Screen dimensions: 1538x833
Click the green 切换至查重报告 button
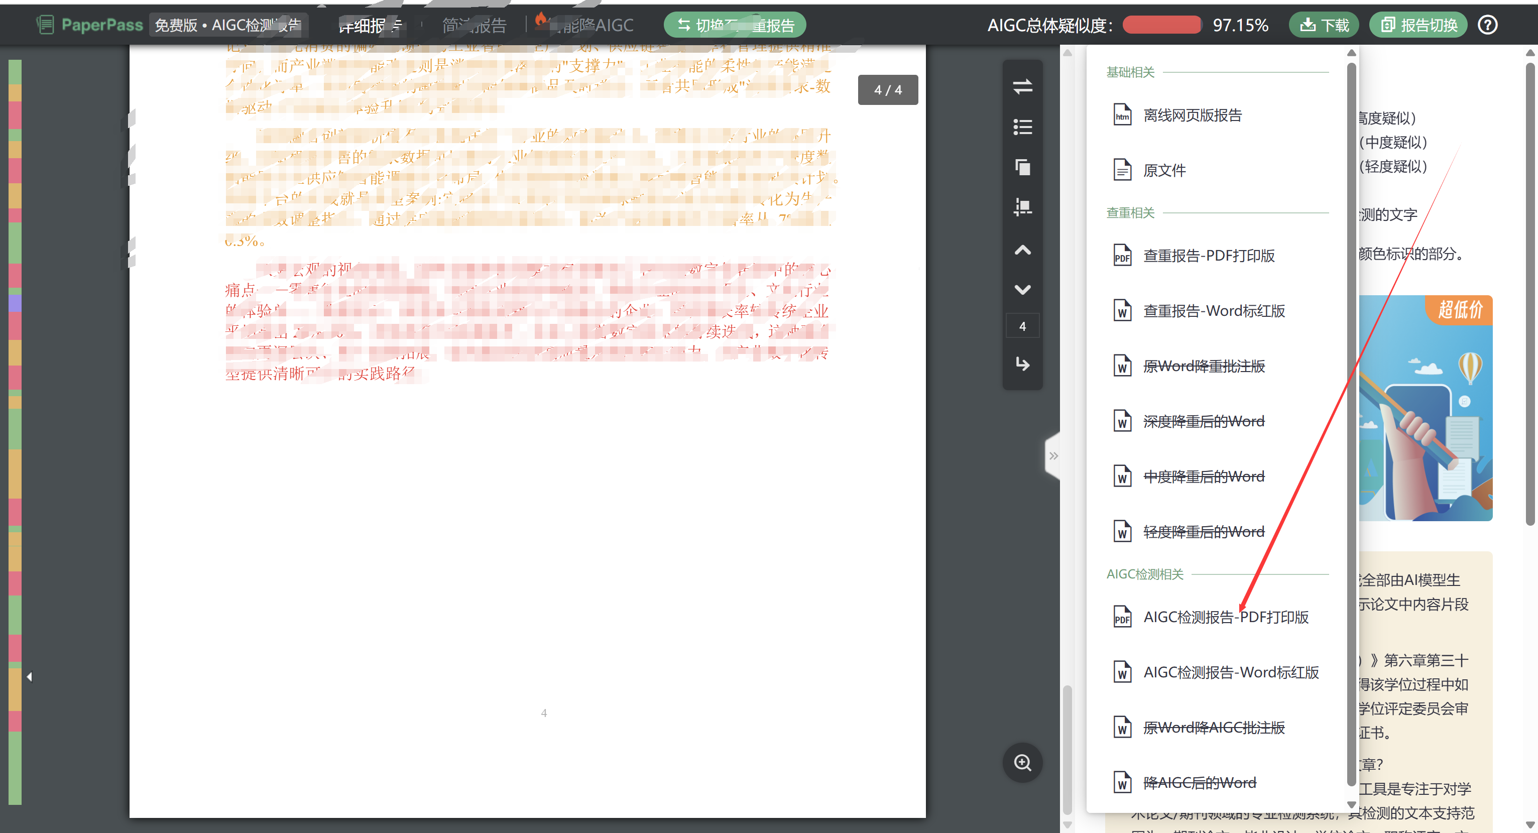pyautogui.click(x=735, y=25)
